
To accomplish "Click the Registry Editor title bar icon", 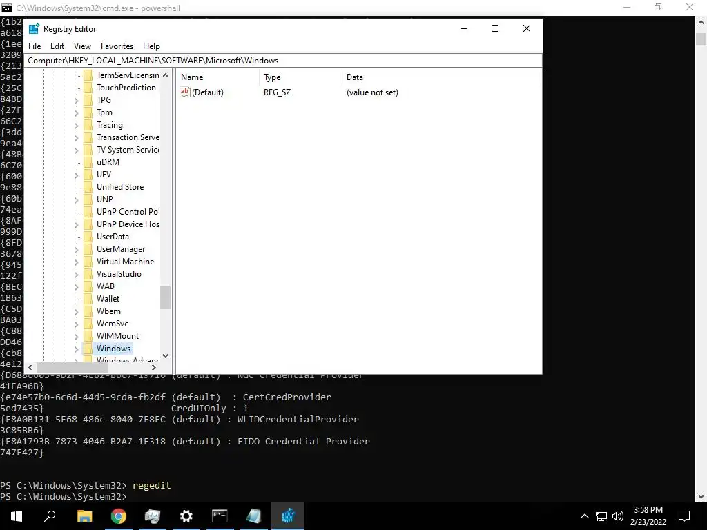I will 34,29.
